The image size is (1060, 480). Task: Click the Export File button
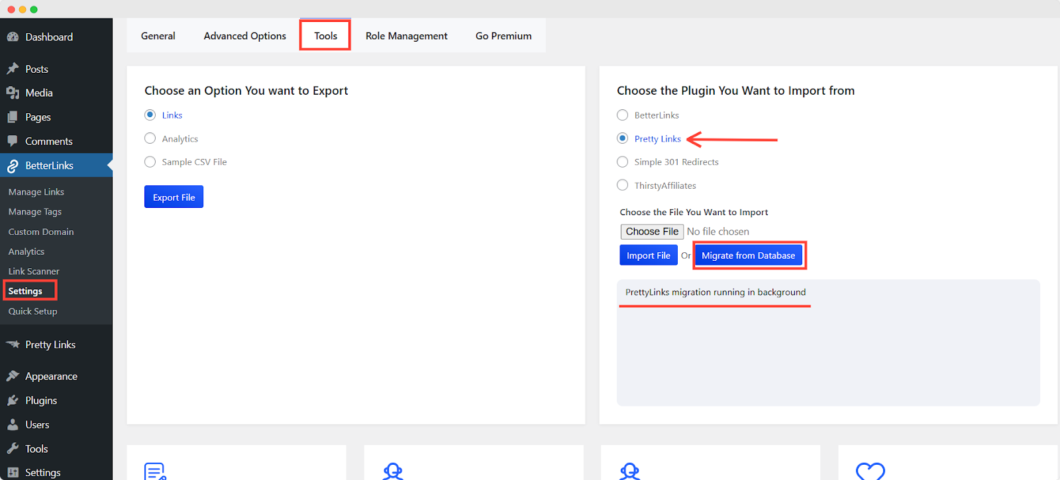click(174, 197)
